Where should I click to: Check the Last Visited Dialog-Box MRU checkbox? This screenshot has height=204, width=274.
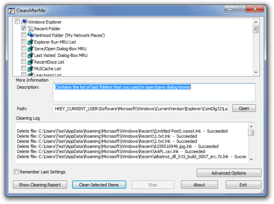(x=24, y=55)
